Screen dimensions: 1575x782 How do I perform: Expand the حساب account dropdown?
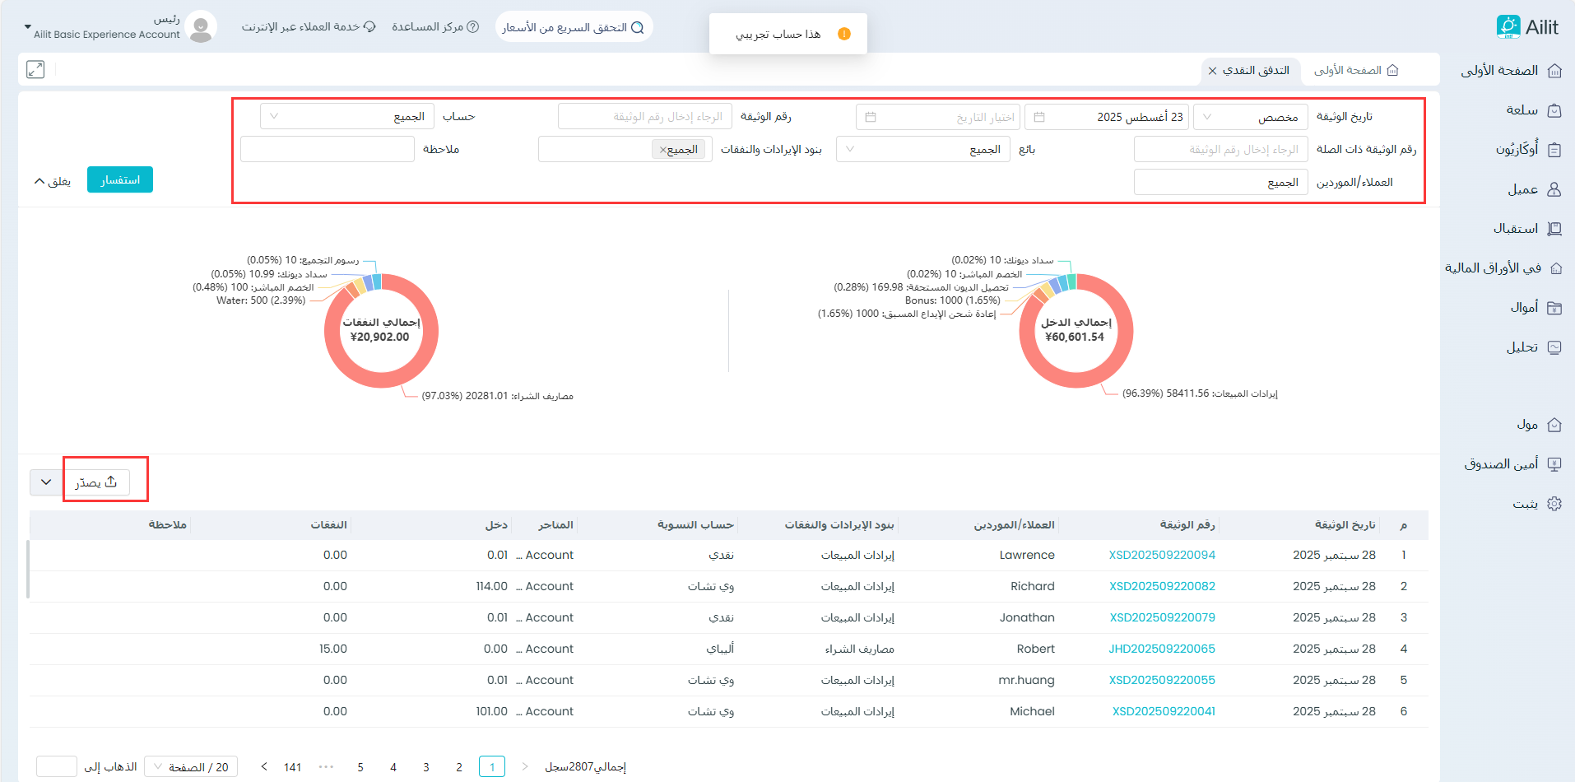347,117
